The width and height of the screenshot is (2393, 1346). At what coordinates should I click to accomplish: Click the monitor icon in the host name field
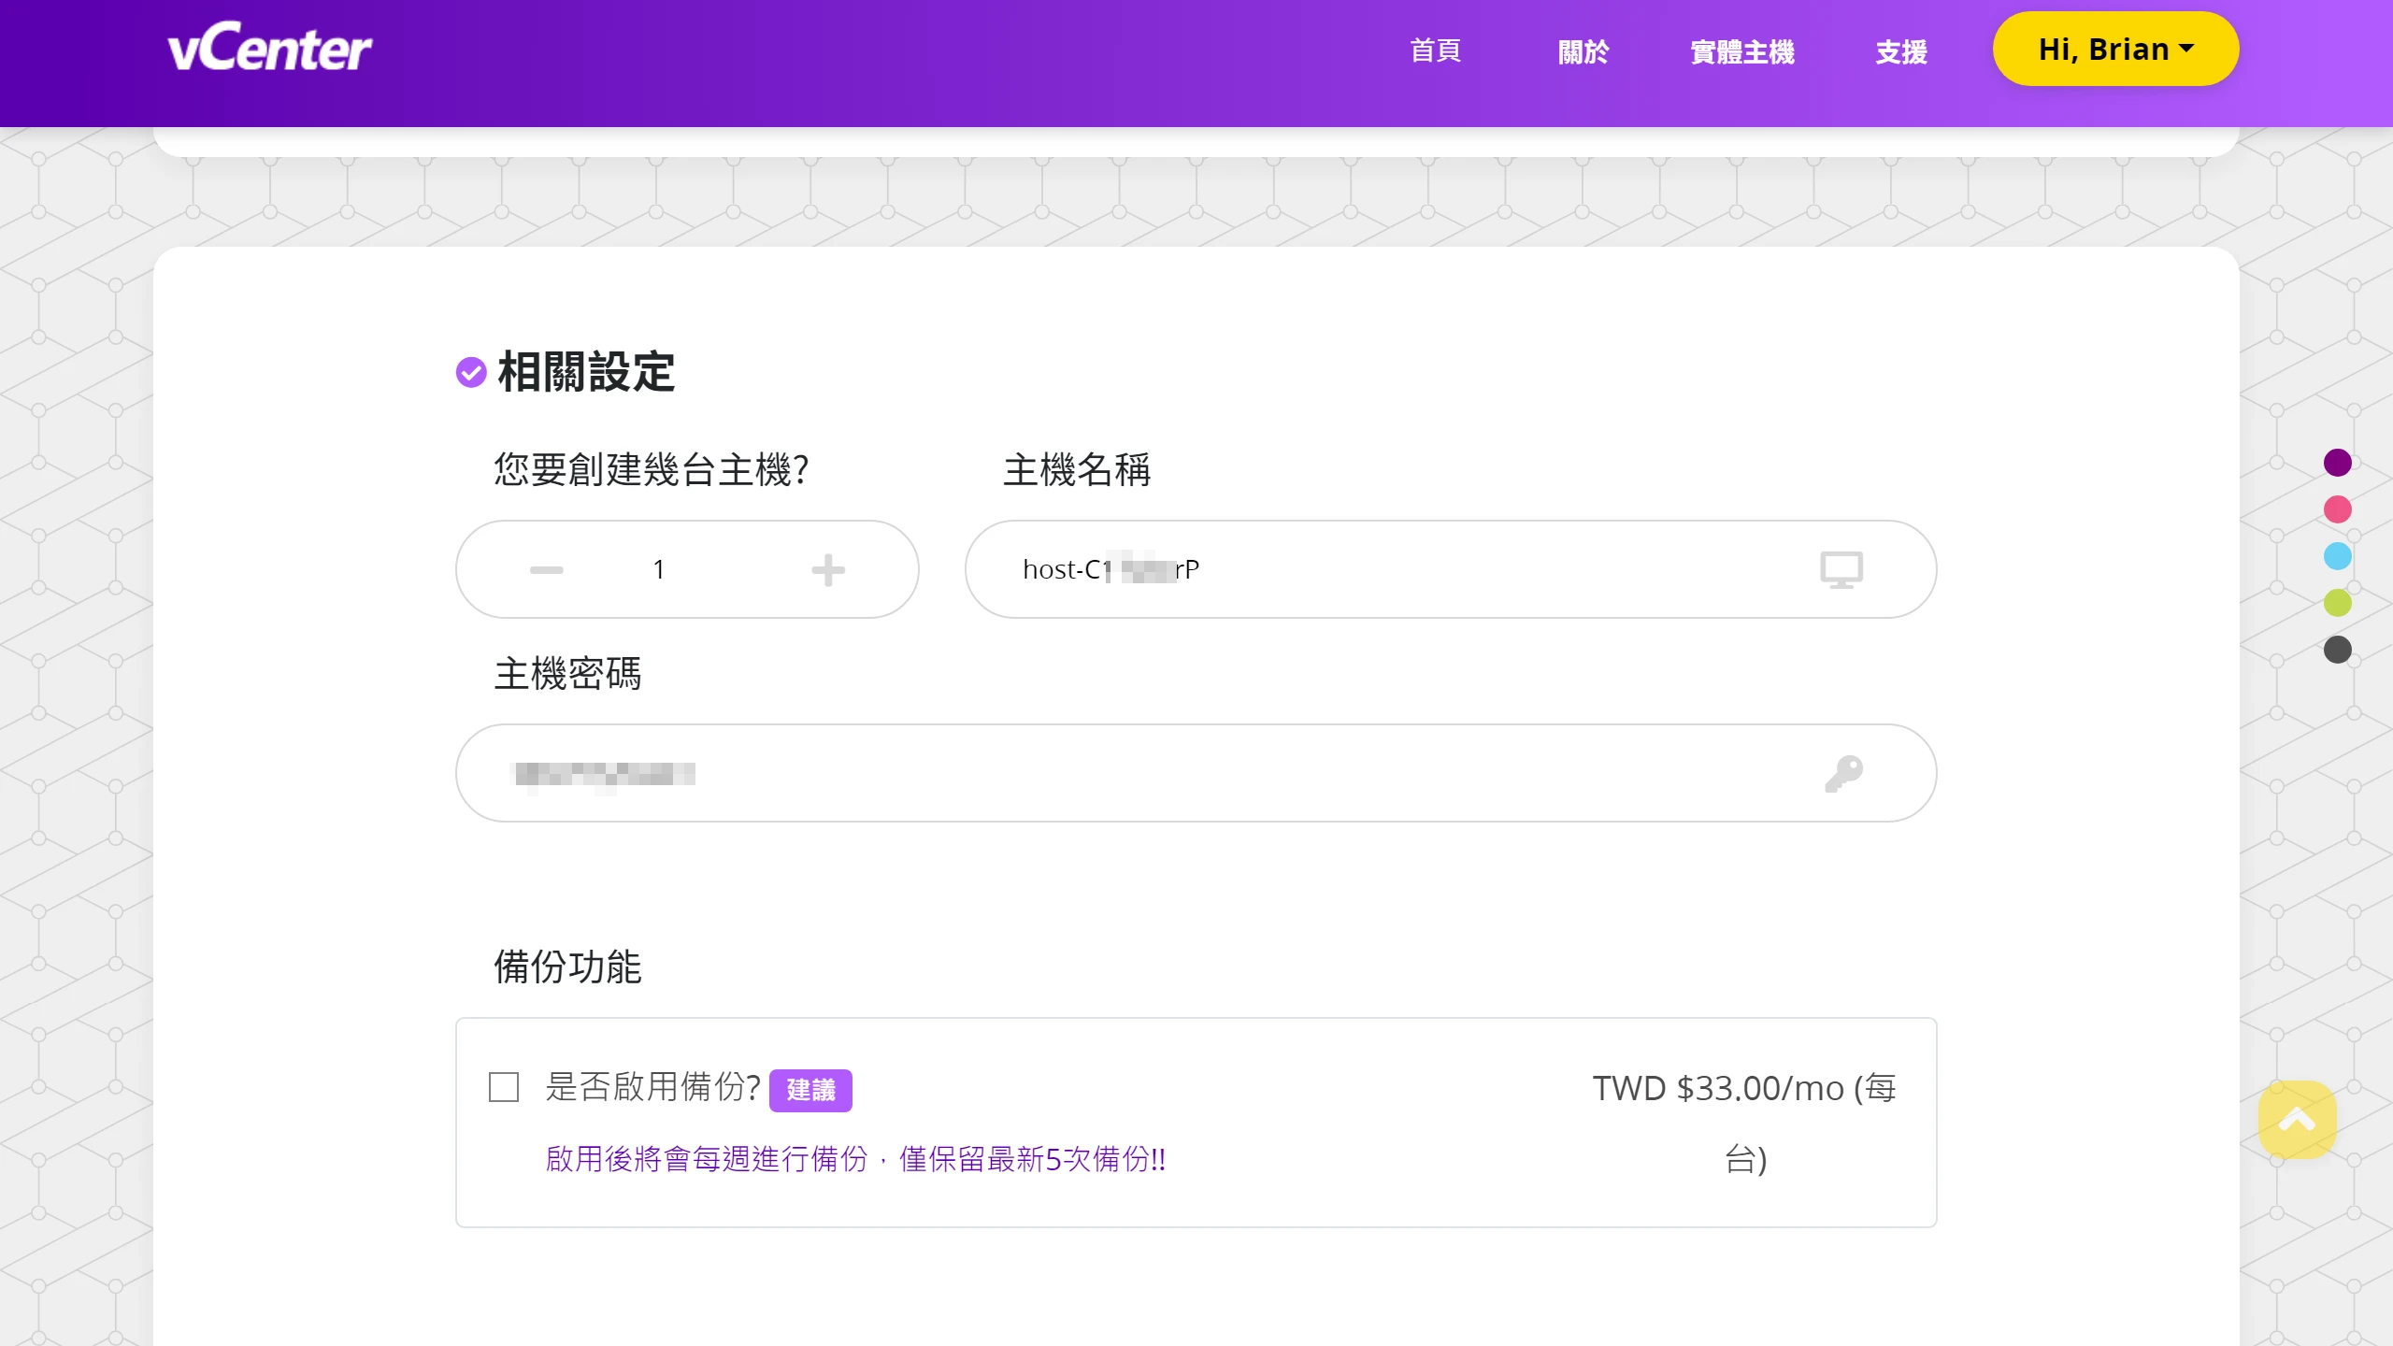[1841, 568]
